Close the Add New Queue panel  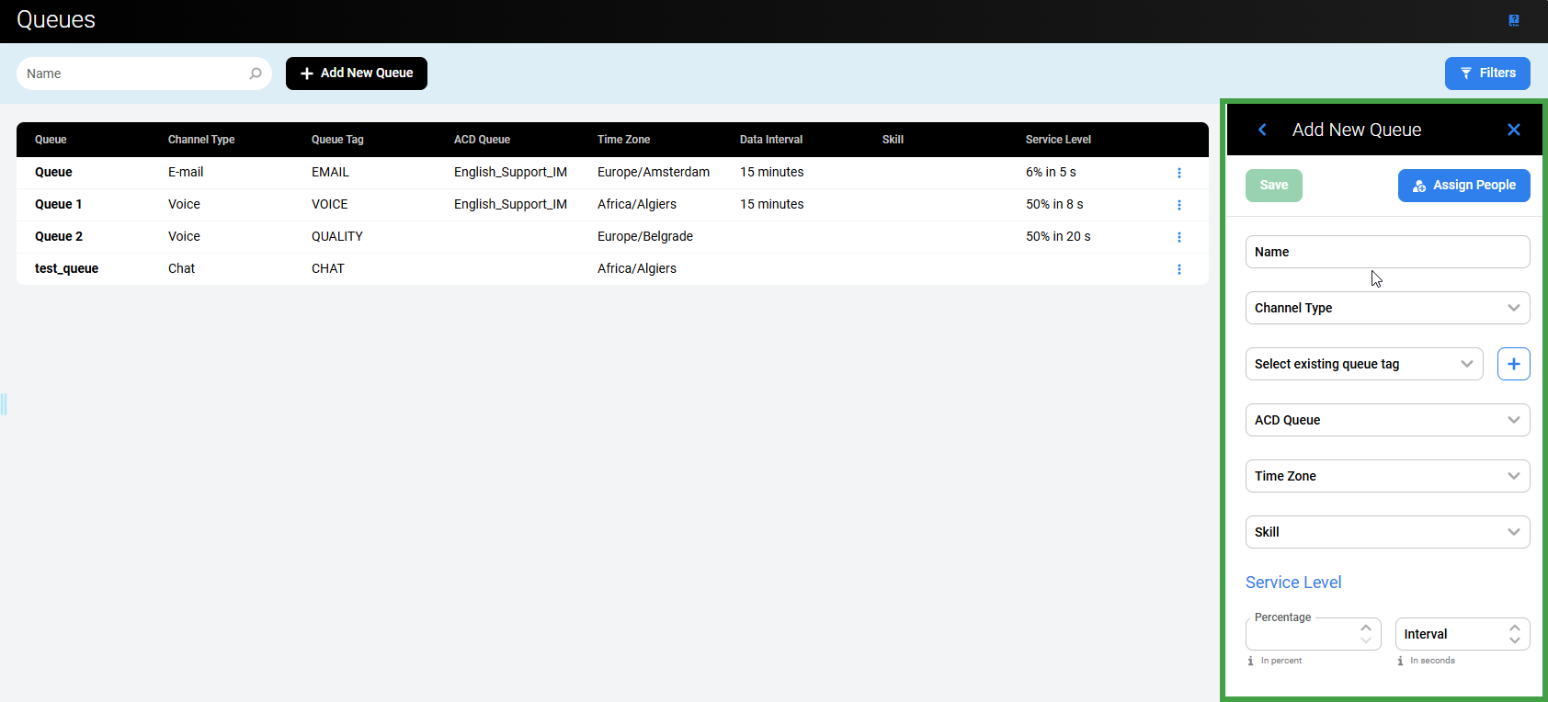(1513, 130)
